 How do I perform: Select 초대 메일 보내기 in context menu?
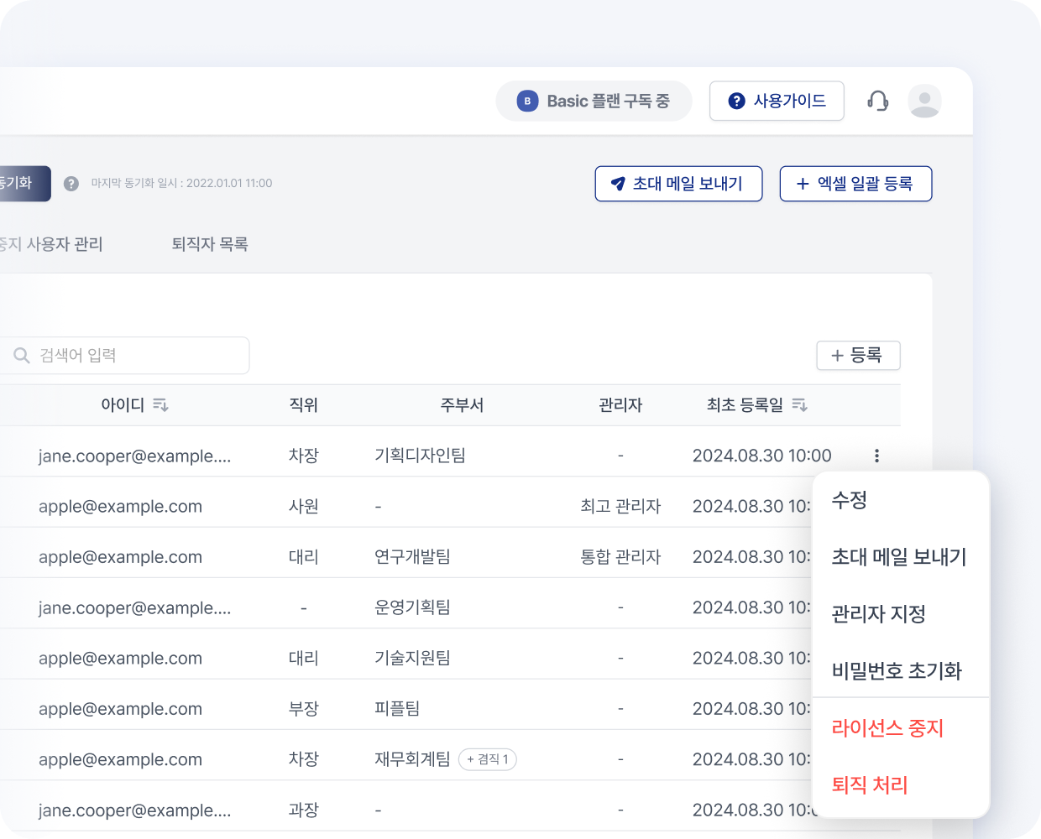click(x=901, y=557)
